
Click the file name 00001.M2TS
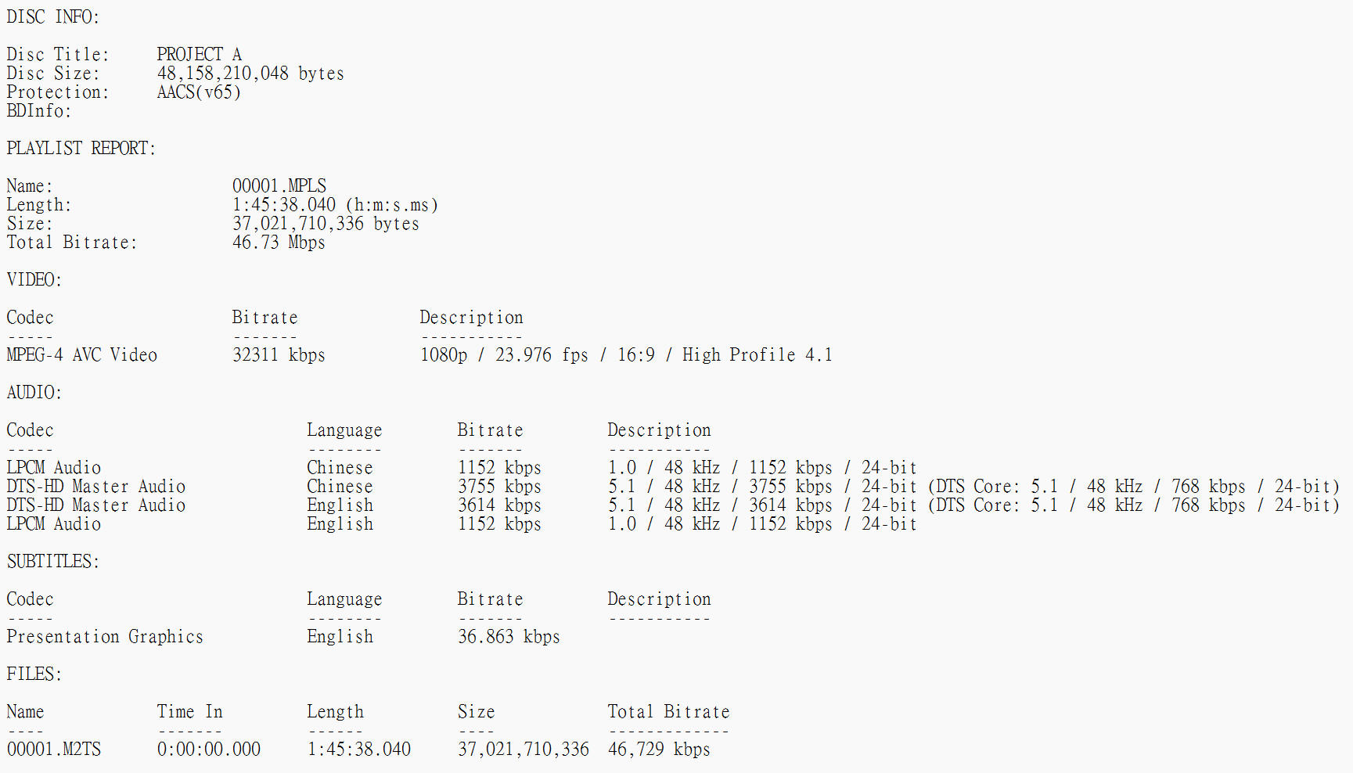[53, 749]
